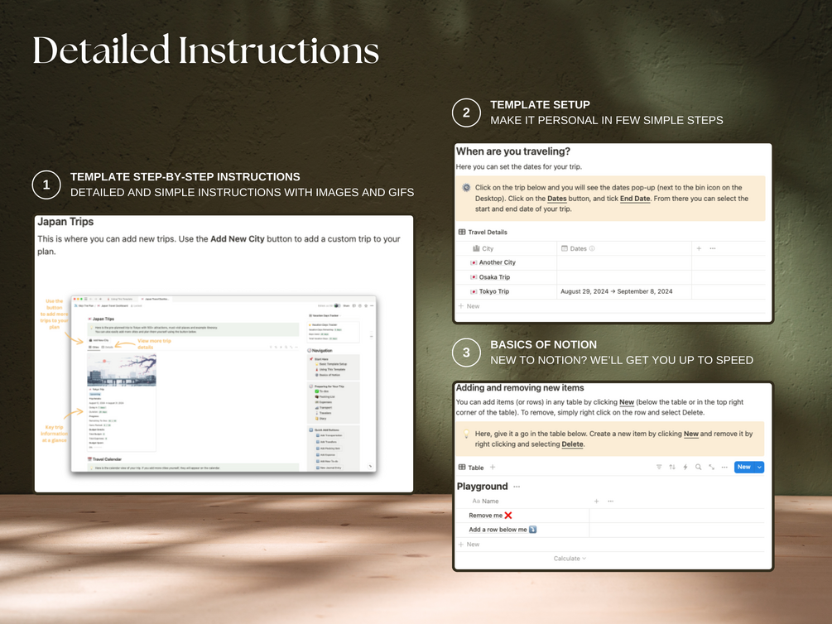
Task: Open the Tokyo Trip cover image in dashboard preview
Action: coord(122,370)
